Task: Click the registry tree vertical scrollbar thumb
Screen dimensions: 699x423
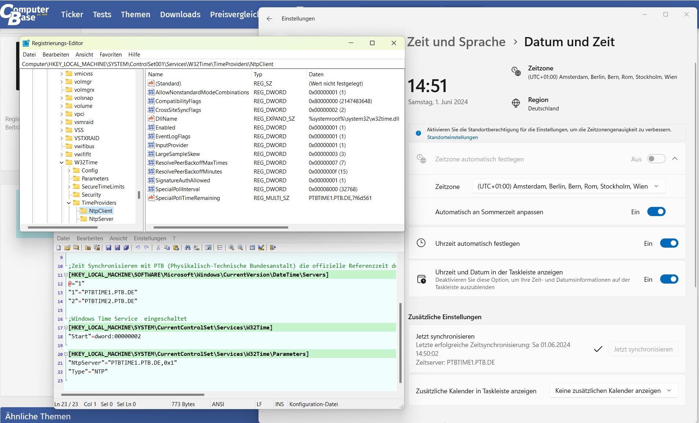Action: (139, 195)
